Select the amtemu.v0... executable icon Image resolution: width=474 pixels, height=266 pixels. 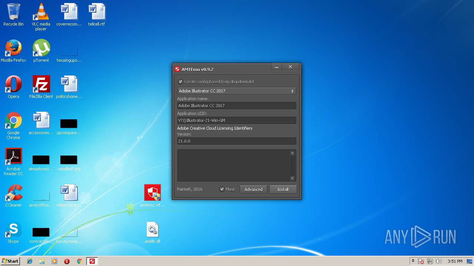pyautogui.click(x=152, y=196)
